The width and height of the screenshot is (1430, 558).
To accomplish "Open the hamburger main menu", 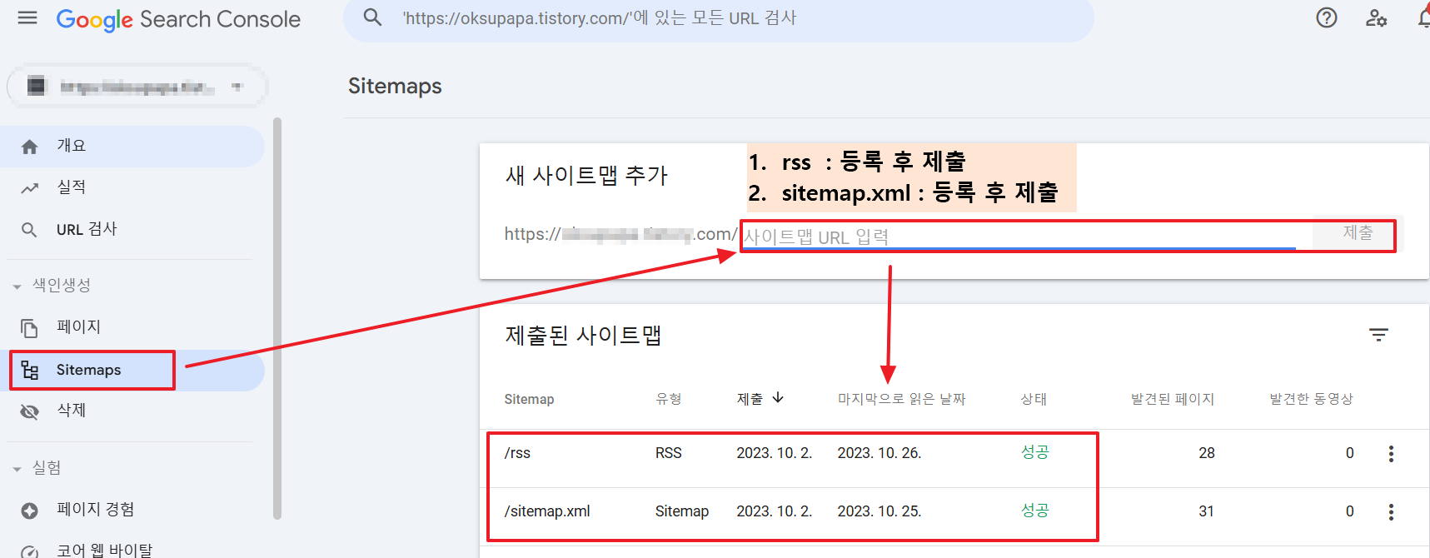I will point(27,17).
